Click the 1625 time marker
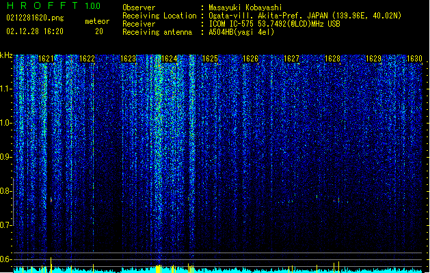Image resolution: width=430 pixels, height=273 pixels. click(x=210, y=59)
